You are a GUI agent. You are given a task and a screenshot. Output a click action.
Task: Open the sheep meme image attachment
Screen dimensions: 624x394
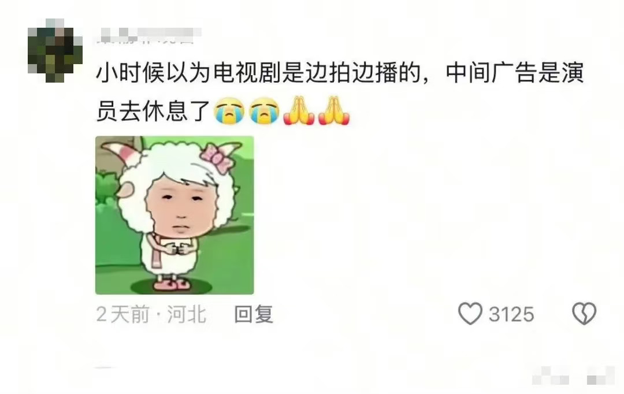174,215
